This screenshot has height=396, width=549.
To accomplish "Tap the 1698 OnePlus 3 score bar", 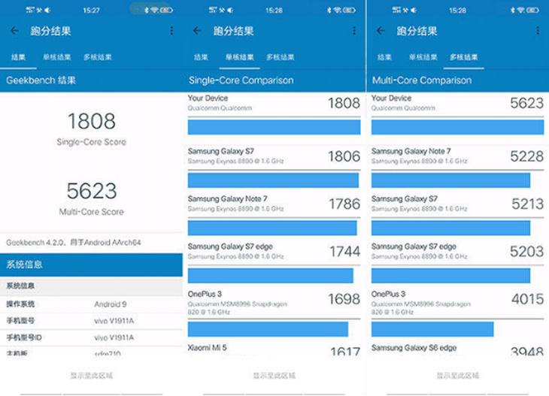I will (268, 329).
